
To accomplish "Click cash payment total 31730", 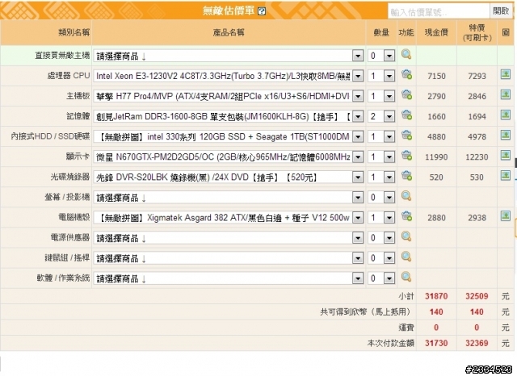I will 436,343.
